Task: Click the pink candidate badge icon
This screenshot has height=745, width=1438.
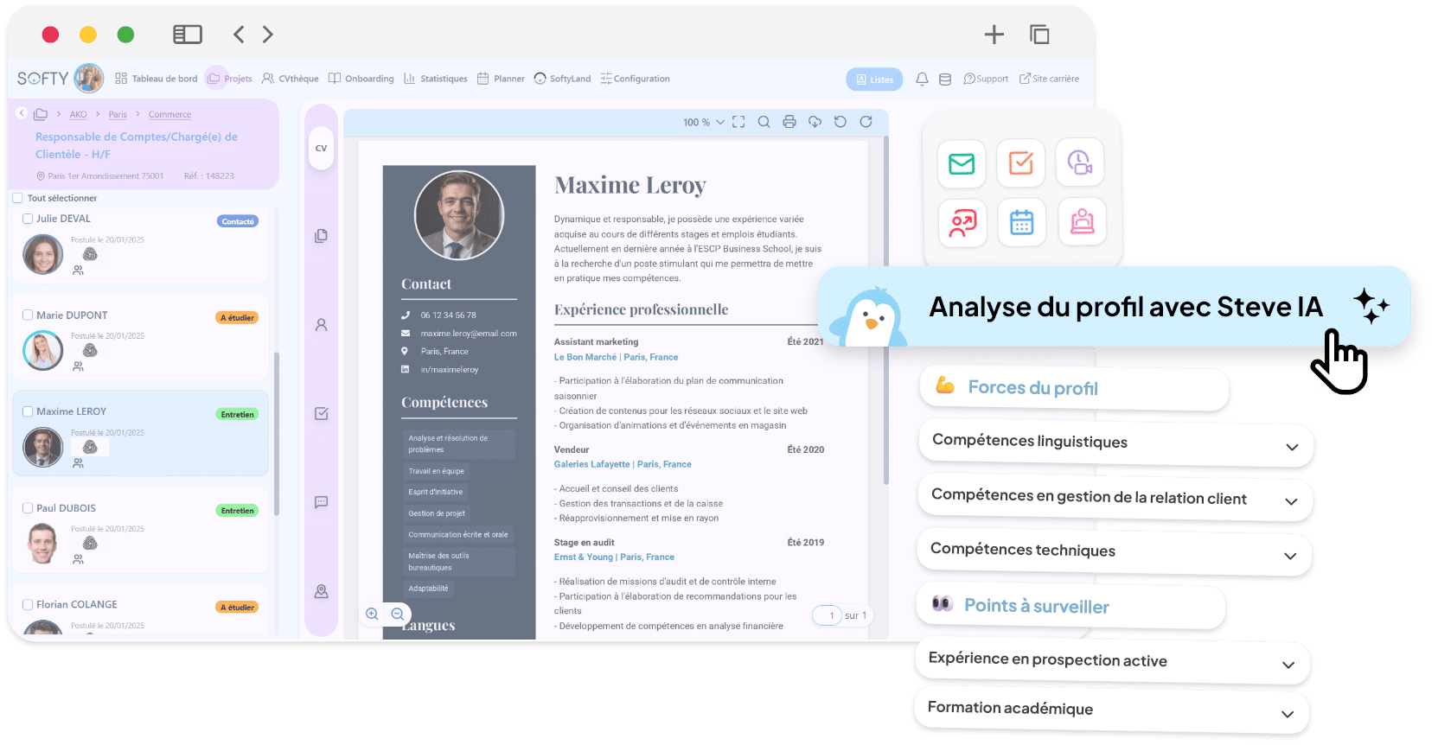Action: coord(1082,221)
